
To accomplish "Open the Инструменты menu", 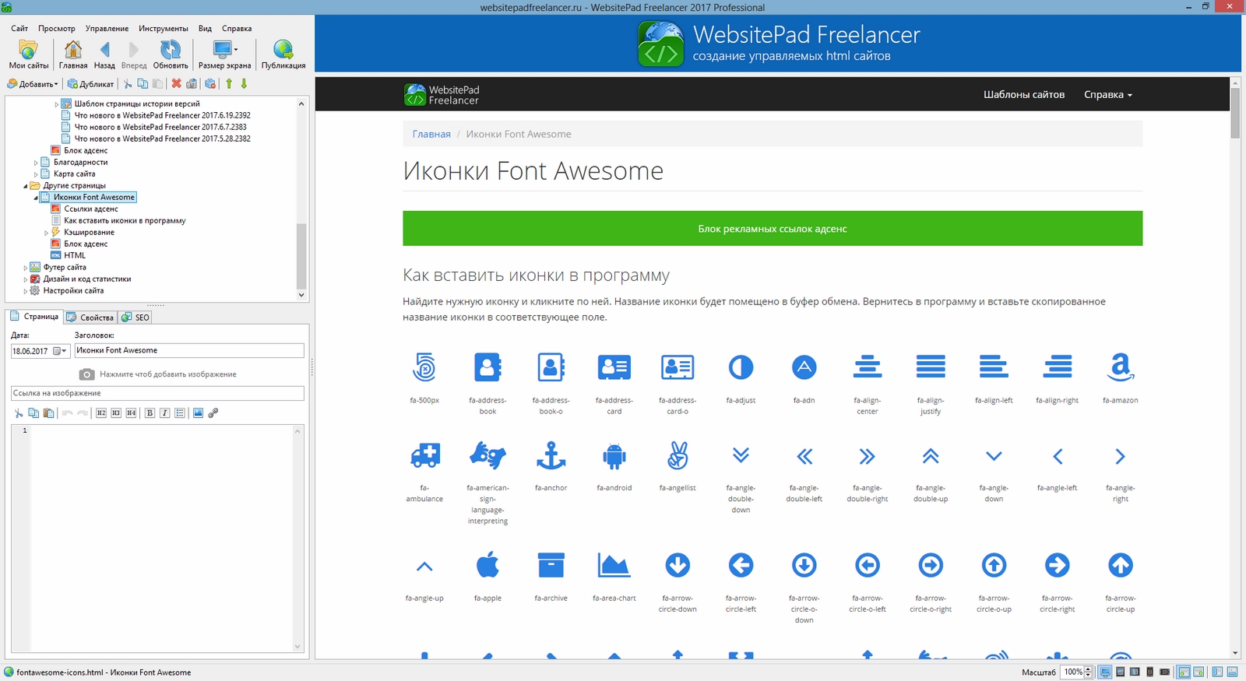I will tap(164, 28).
